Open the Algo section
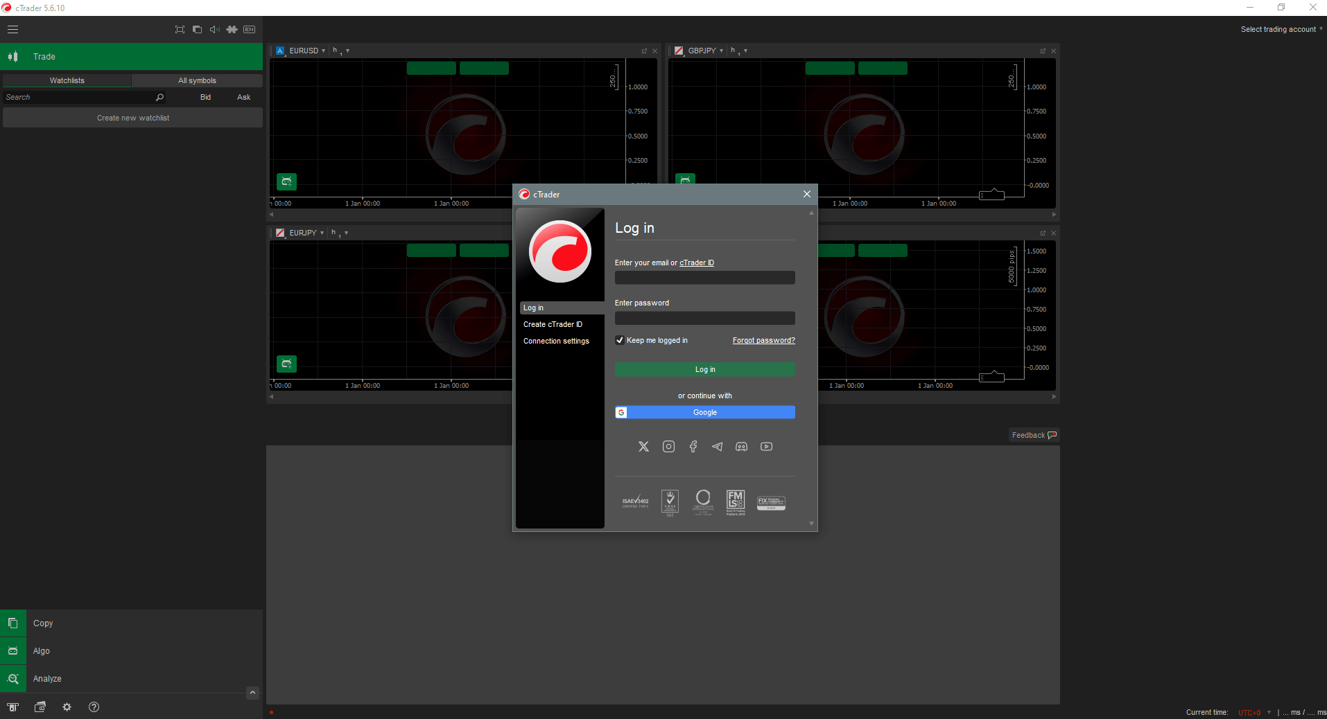The image size is (1327, 719). [x=132, y=651]
